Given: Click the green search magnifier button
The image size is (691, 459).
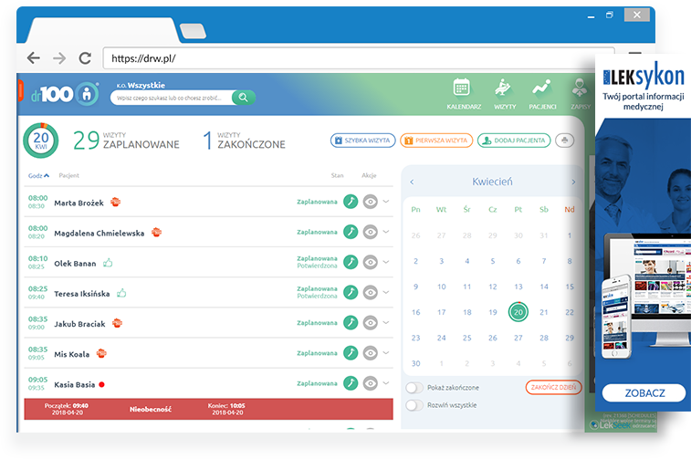Looking at the screenshot, I should 244,97.
